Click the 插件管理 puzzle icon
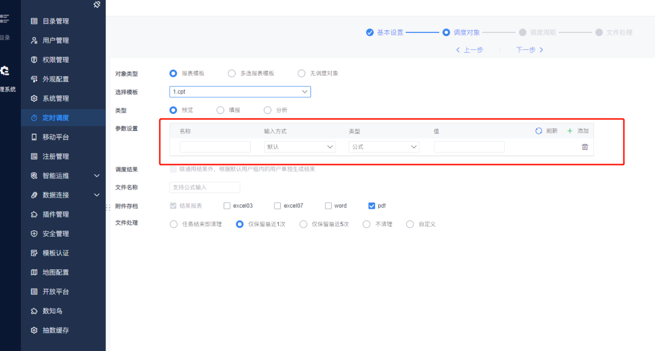The image size is (655, 351). (x=34, y=214)
